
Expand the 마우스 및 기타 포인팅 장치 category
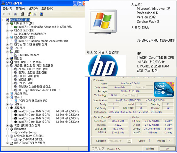point(7,45)
